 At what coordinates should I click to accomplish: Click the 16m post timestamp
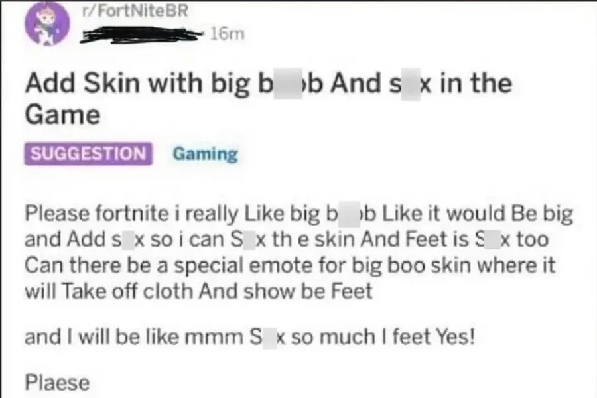227,34
